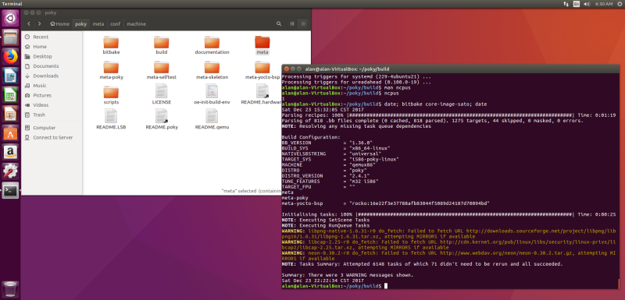Switch Files to grid view
Screen dimensions: 625x300
pos(303,24)
